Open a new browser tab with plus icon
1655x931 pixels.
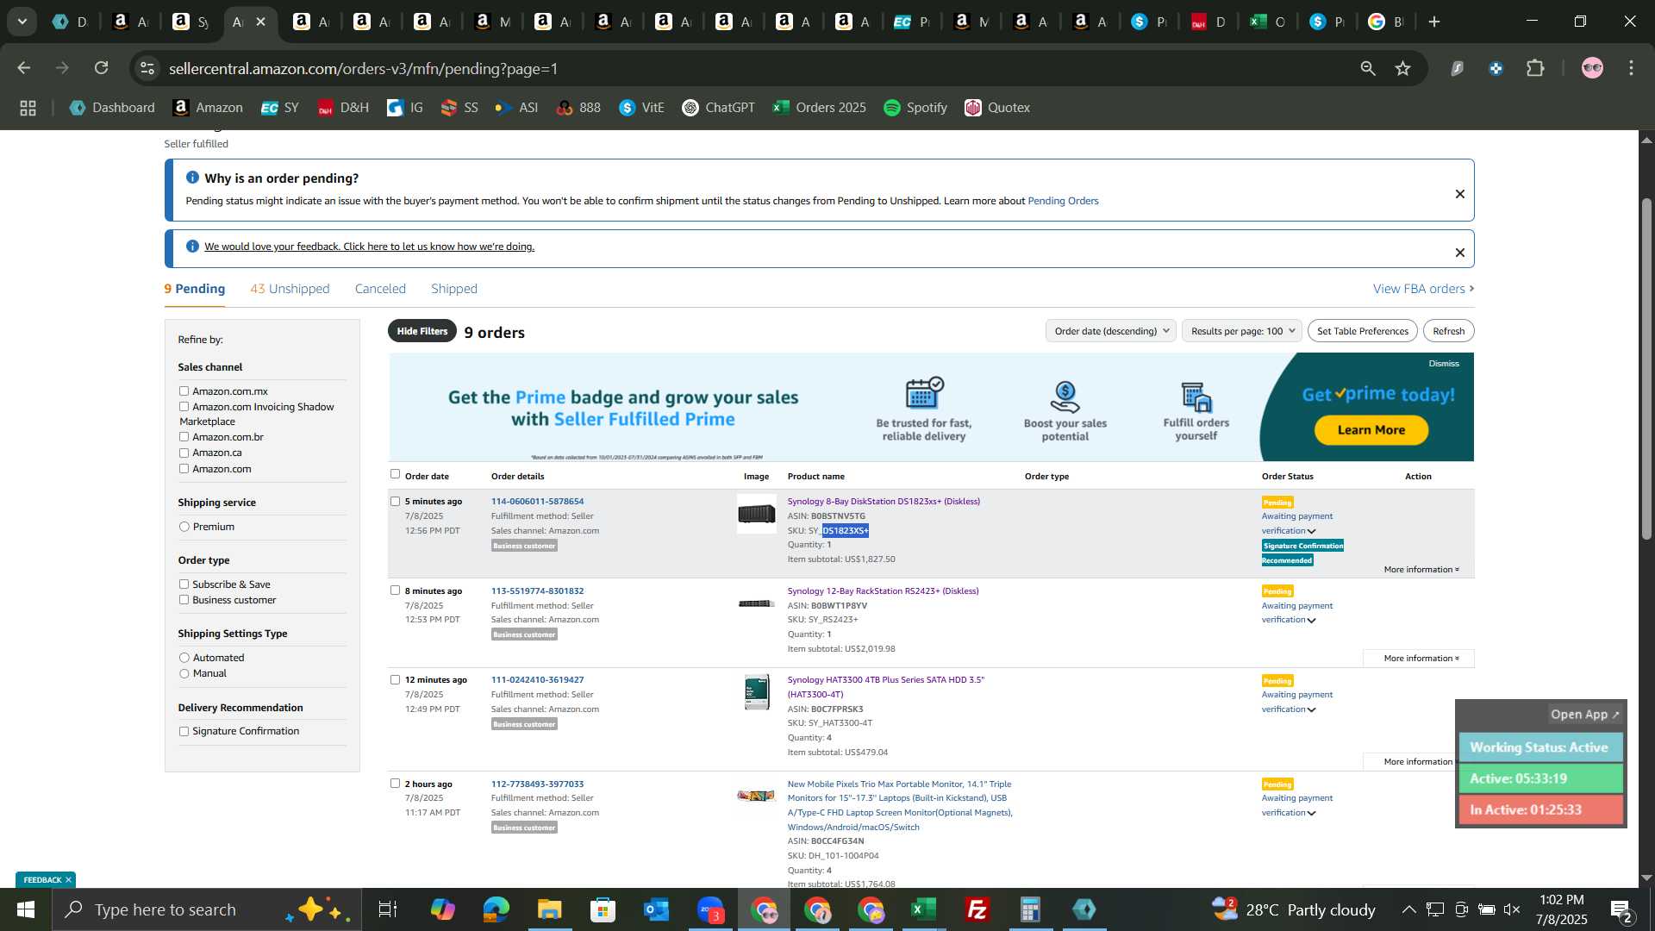coord(1434,22)
